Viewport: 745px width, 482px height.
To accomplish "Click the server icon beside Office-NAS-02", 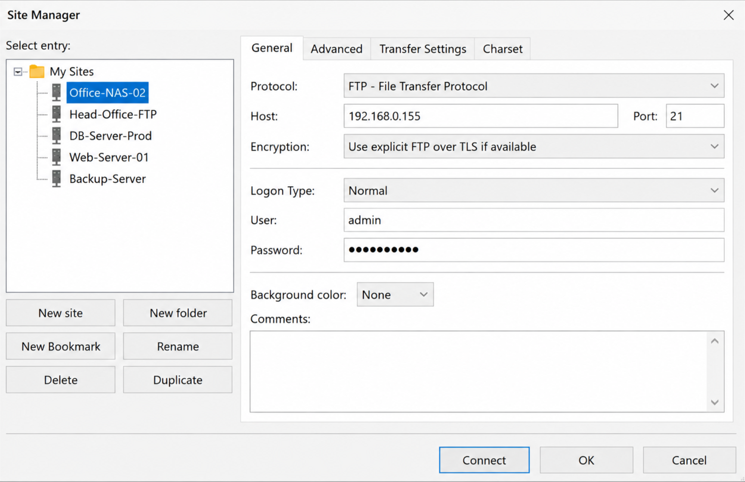I will (57, 93).
